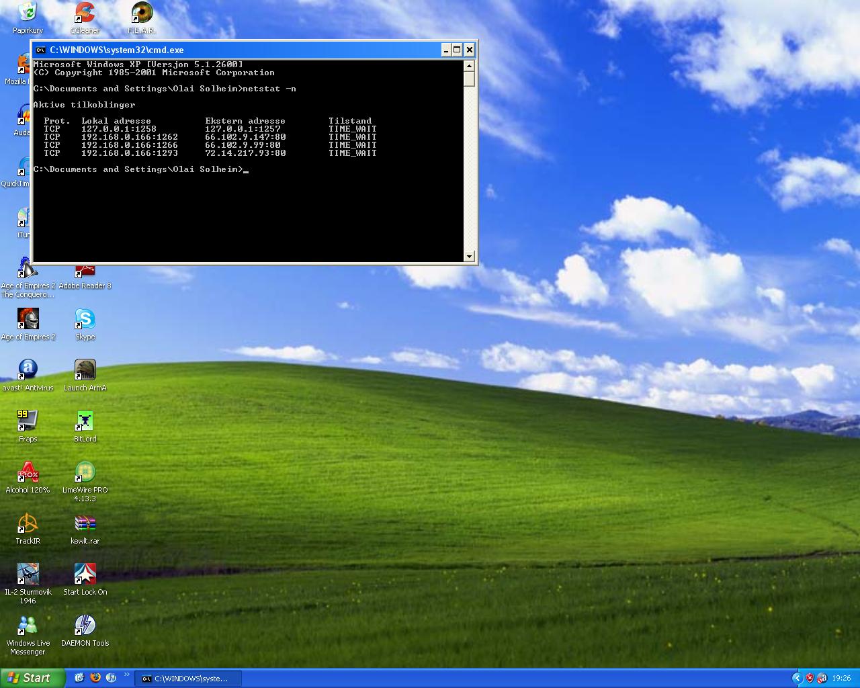Click the cmd window scrollbar thumb
860x688 pixels.
click(469, 79)
